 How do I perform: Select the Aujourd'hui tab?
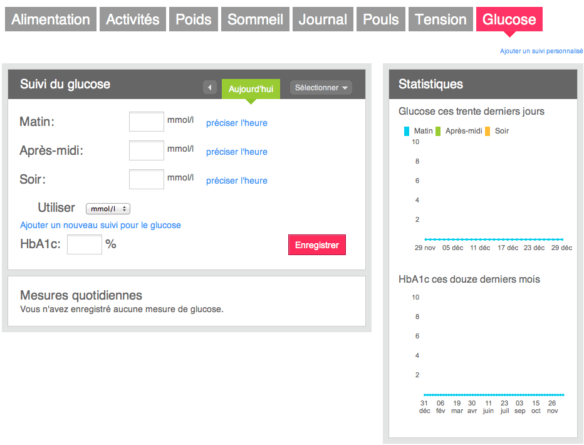pyautogui.click(x=251, y=89)
